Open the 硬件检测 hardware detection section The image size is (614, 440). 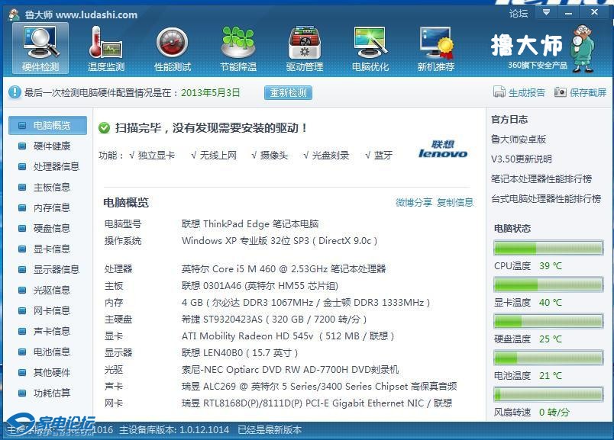tap(40, 48)
